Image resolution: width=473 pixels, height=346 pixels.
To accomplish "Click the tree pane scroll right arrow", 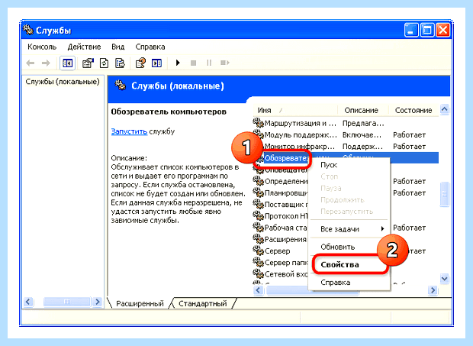I will click(97, 301).
